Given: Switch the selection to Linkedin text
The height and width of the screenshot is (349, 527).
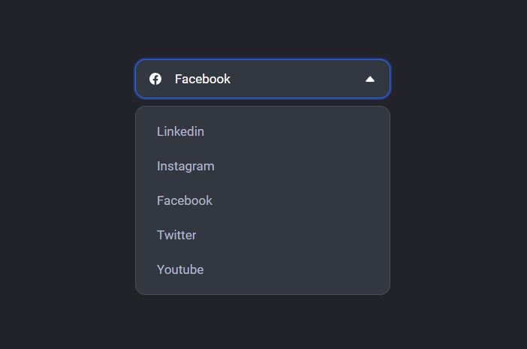Looking at the screenshot, I should [x=180, y=131].
